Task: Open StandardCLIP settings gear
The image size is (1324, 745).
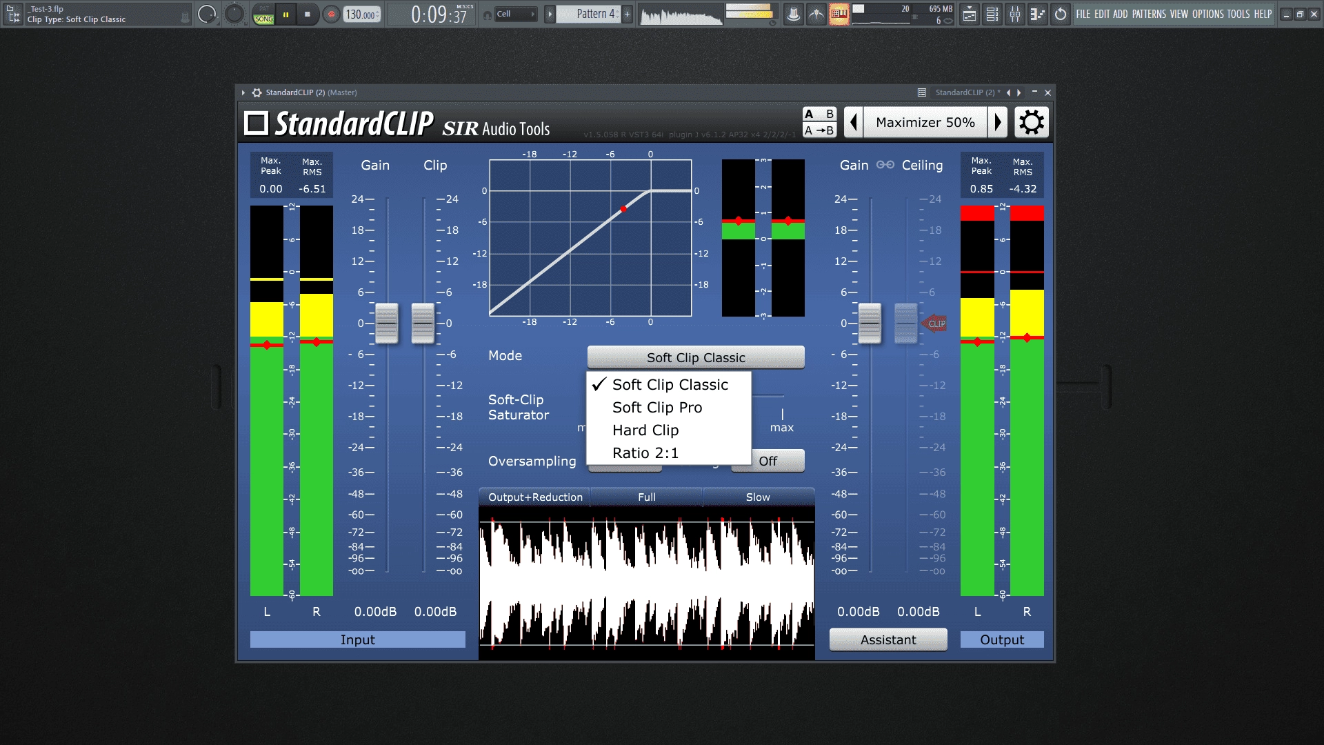Action: [x=1031, y=123]
